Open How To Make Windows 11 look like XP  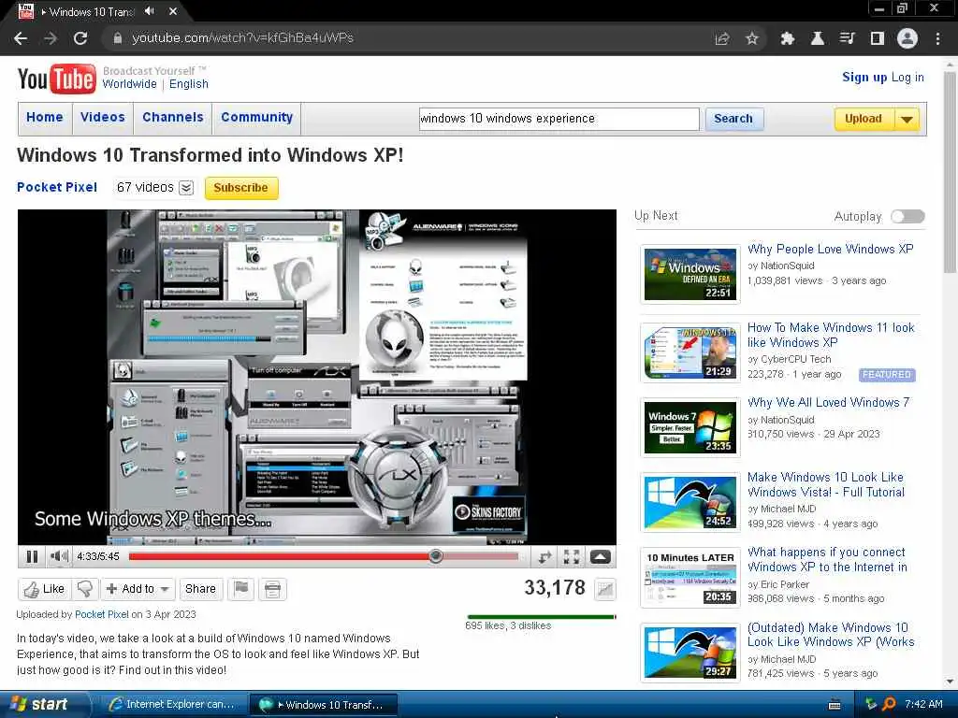pyautogui.click(x=831, y=336)
